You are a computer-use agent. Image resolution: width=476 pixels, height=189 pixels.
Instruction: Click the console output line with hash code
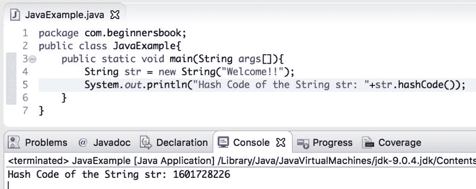(119, 175)
